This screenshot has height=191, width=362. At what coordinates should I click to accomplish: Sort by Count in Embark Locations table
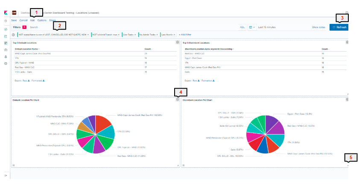(x=148, y=49)
